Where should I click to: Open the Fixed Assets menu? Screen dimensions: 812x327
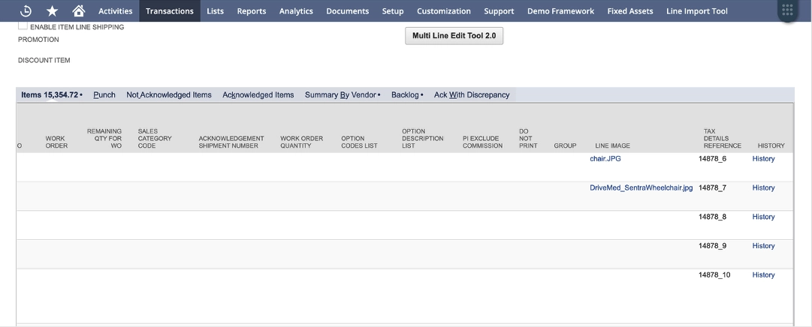630,10
